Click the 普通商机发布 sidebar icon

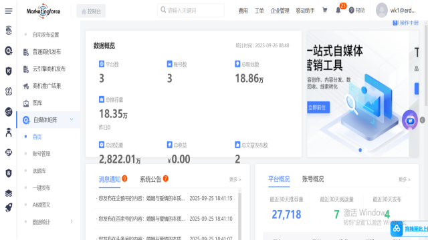click(26, 52)
